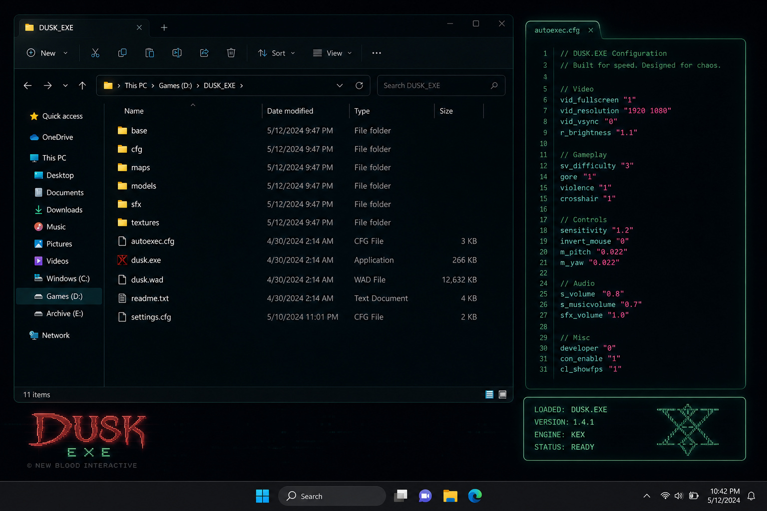Switch to details view layout icon
This screenshot has height=511, width=767.
(x=489, y=395)
